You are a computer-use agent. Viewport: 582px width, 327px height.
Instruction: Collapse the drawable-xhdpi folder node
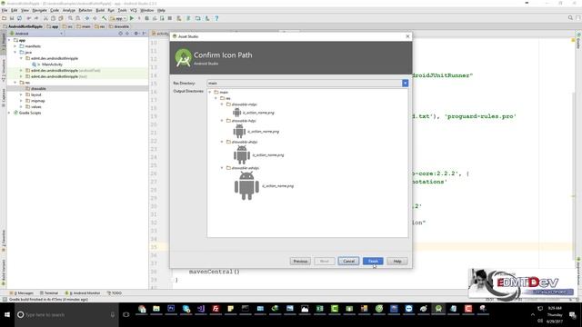[222, 142]
